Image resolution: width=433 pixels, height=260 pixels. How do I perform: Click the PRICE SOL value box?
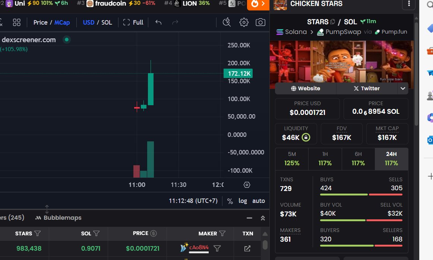pos(376,109)
